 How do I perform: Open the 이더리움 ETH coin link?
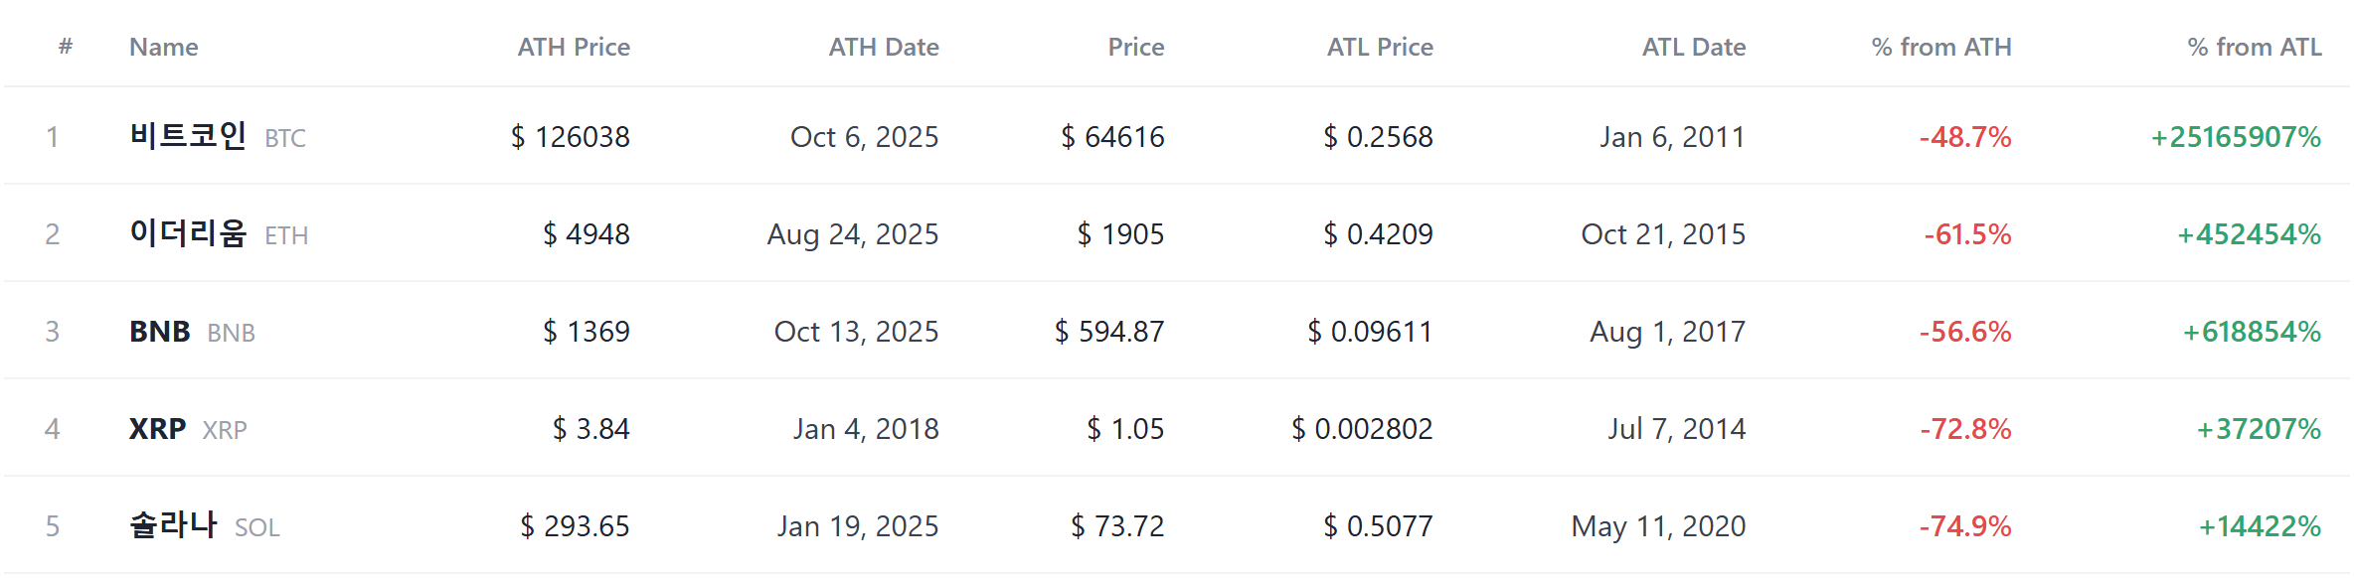[219, 233]
